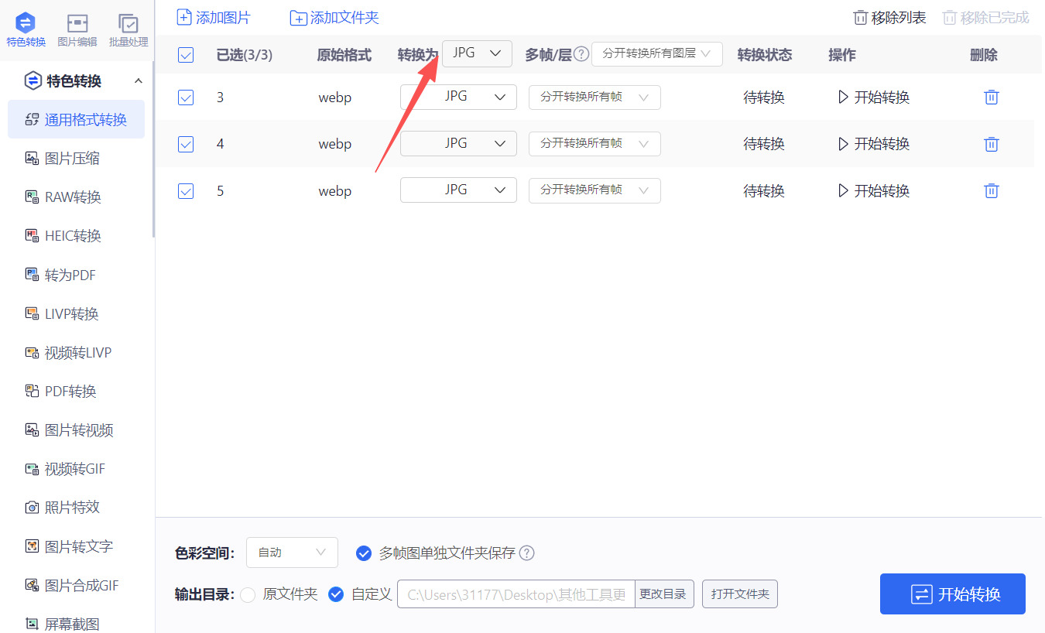Start conversion for file 3
The width and height of the screenshot is (1045, 633).
point(874,98)
